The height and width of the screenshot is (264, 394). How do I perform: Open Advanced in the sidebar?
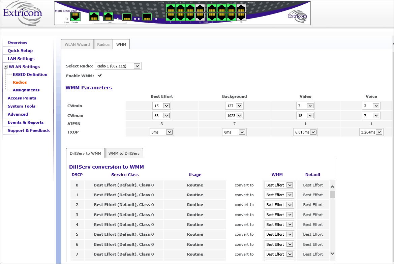pos(18,114)
